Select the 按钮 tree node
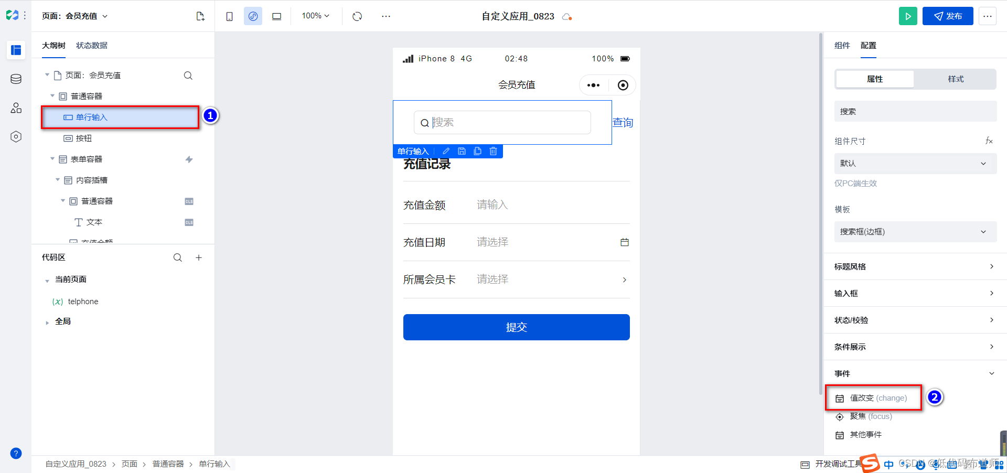 click(83, 138)
